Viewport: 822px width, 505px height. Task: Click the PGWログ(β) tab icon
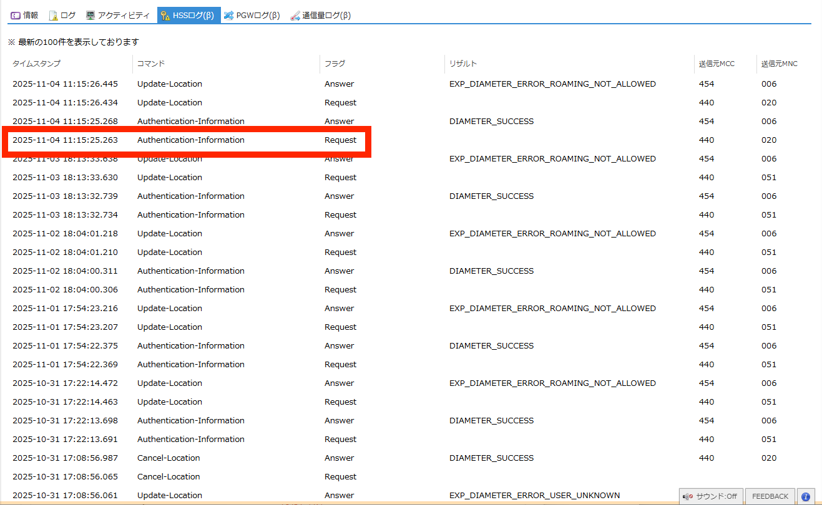tap(229, 16)
